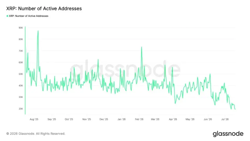This screenshot has height=141, width=250.
Task: Click the 80K y-axis label
Action: click(21, 39)
